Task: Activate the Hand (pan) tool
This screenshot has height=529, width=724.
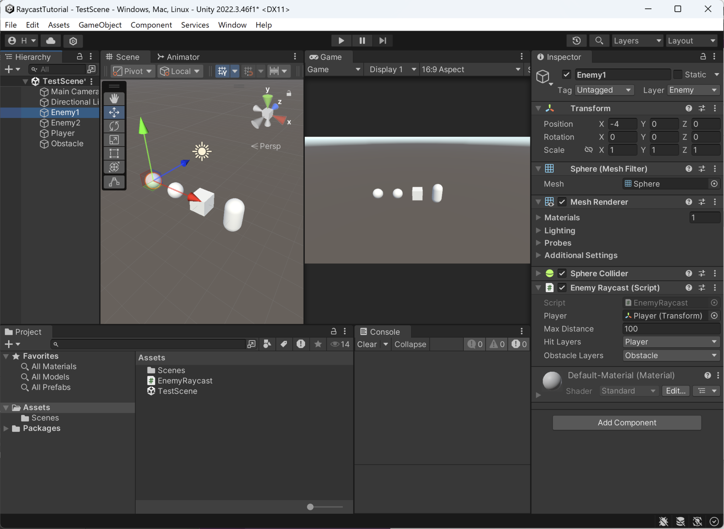Action: tap(114, 99)
